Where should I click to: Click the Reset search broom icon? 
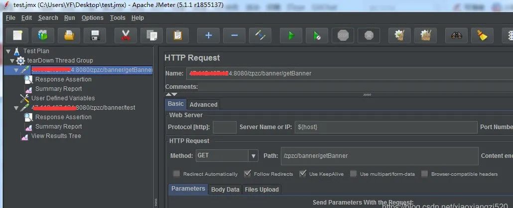tap(482, 35)
